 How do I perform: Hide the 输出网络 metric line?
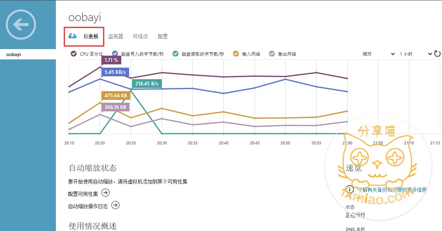272,54
